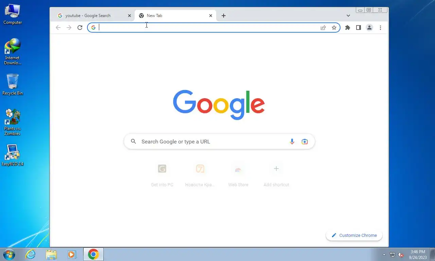Open the share this page icon

click(323, 28)
